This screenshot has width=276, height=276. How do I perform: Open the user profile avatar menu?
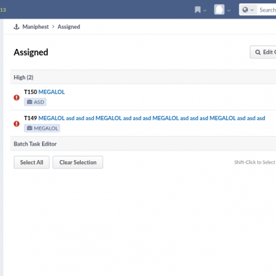pyautogui.click(x=219, y=10)
